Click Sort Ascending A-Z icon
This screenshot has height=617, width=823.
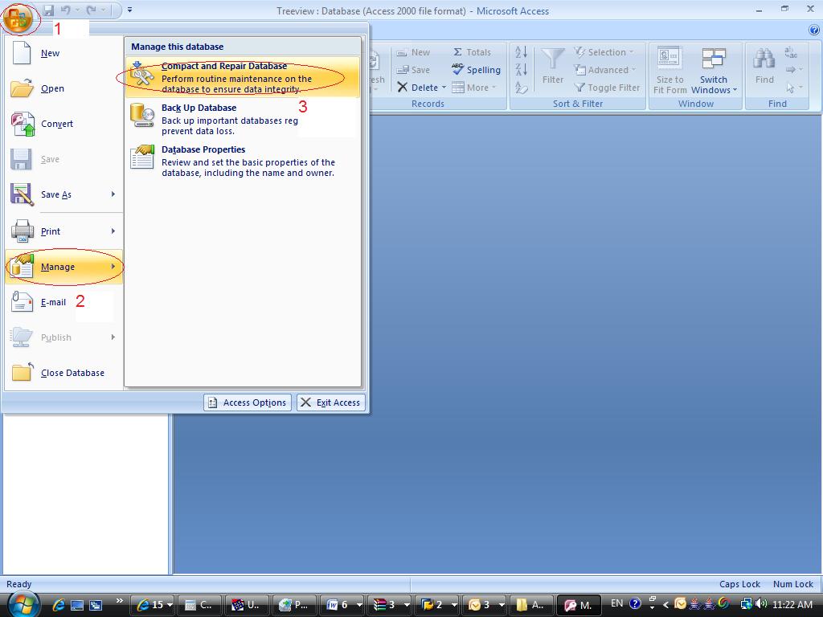(521, 52)
